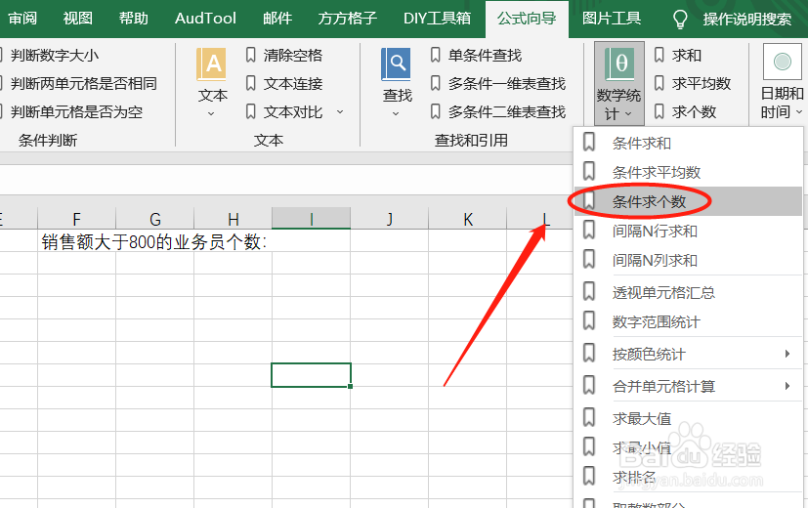Screen dimensions: 808x508
Task: Click the 数学统计 book icon
Action: [618, 64]
